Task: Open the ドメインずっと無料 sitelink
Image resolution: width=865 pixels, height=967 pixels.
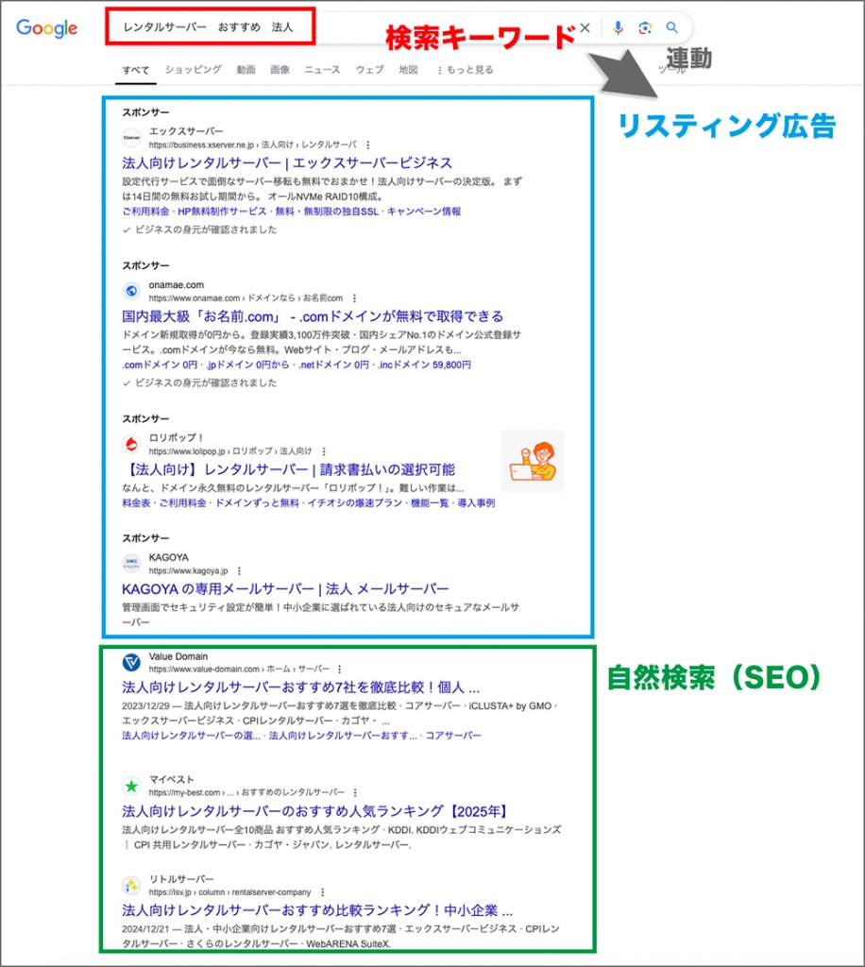Action: point(257,503)
